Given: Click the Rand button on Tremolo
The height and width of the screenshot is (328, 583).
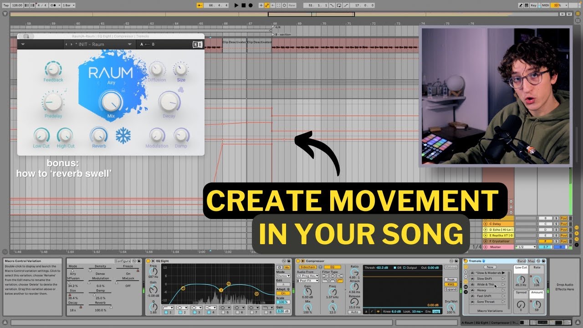Looking at the screenshot, I should 522,261.
